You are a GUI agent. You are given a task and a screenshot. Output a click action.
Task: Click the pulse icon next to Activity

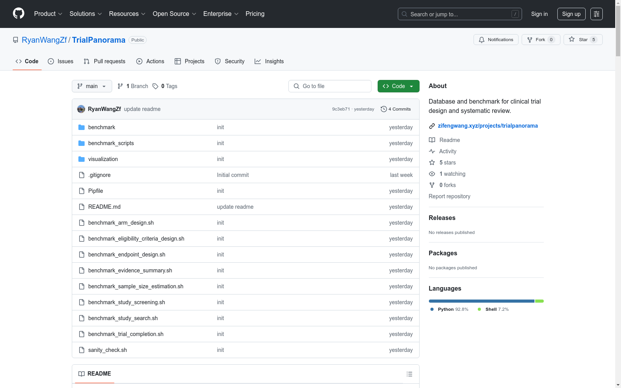pyautogui.click(x=432, y=151)
